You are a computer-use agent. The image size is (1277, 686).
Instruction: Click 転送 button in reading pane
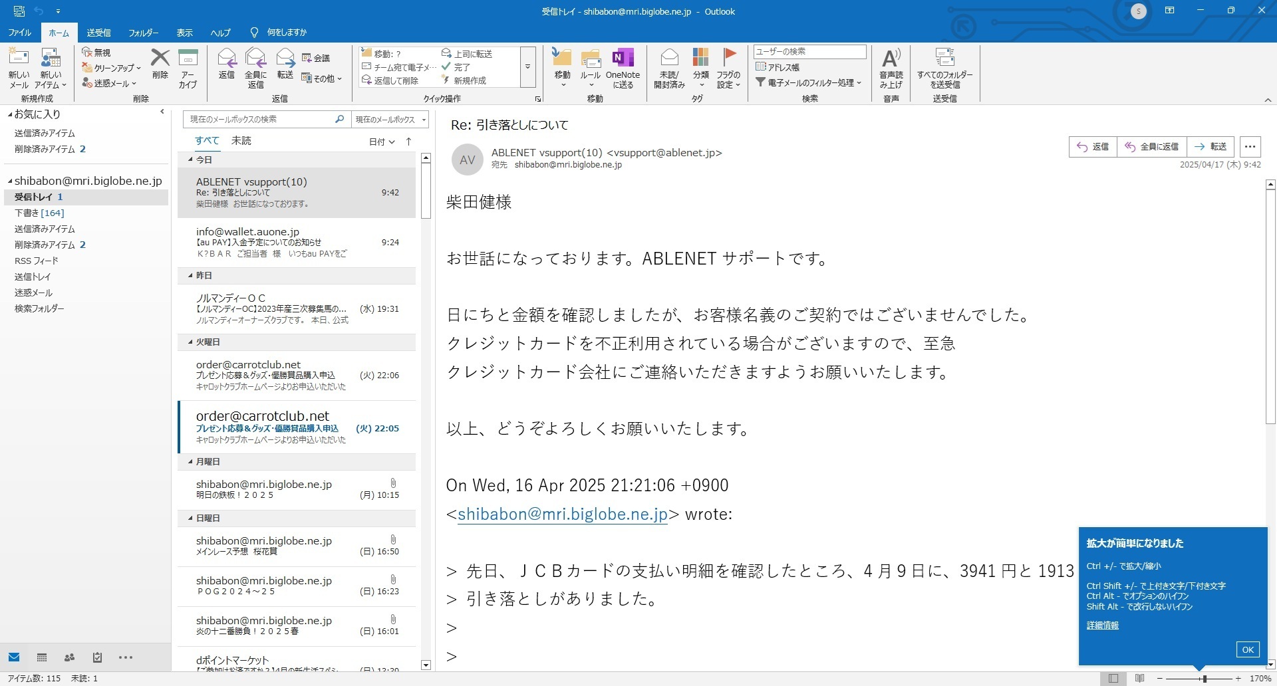point(1210,147)
